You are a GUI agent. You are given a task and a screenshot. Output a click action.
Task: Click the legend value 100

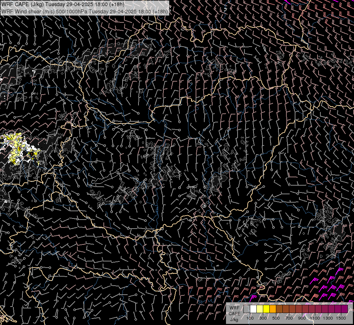coord(250,318)
